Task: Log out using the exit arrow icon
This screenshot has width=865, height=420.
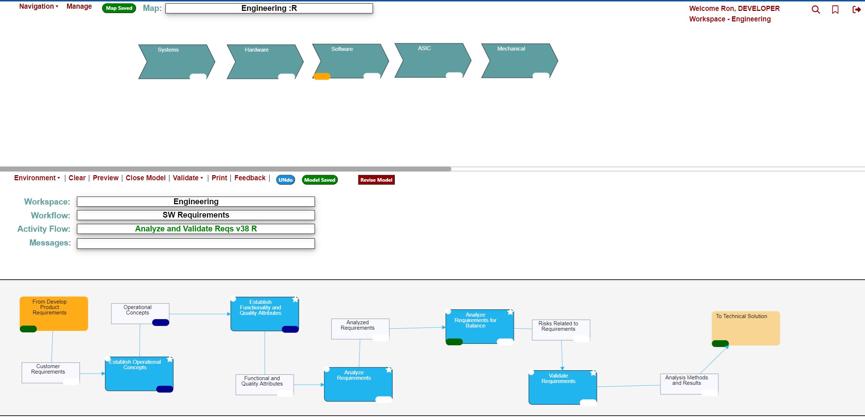Action: point(856,10)
